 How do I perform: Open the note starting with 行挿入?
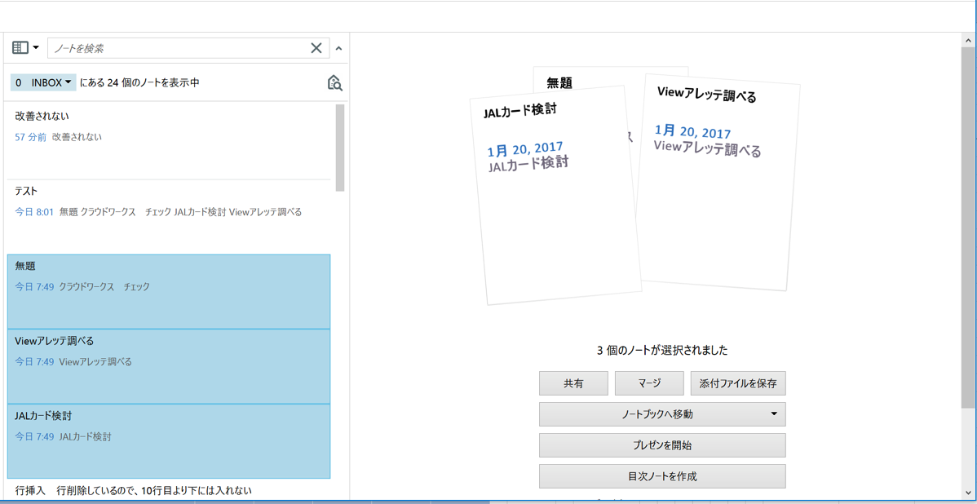[x=169, y=490]
